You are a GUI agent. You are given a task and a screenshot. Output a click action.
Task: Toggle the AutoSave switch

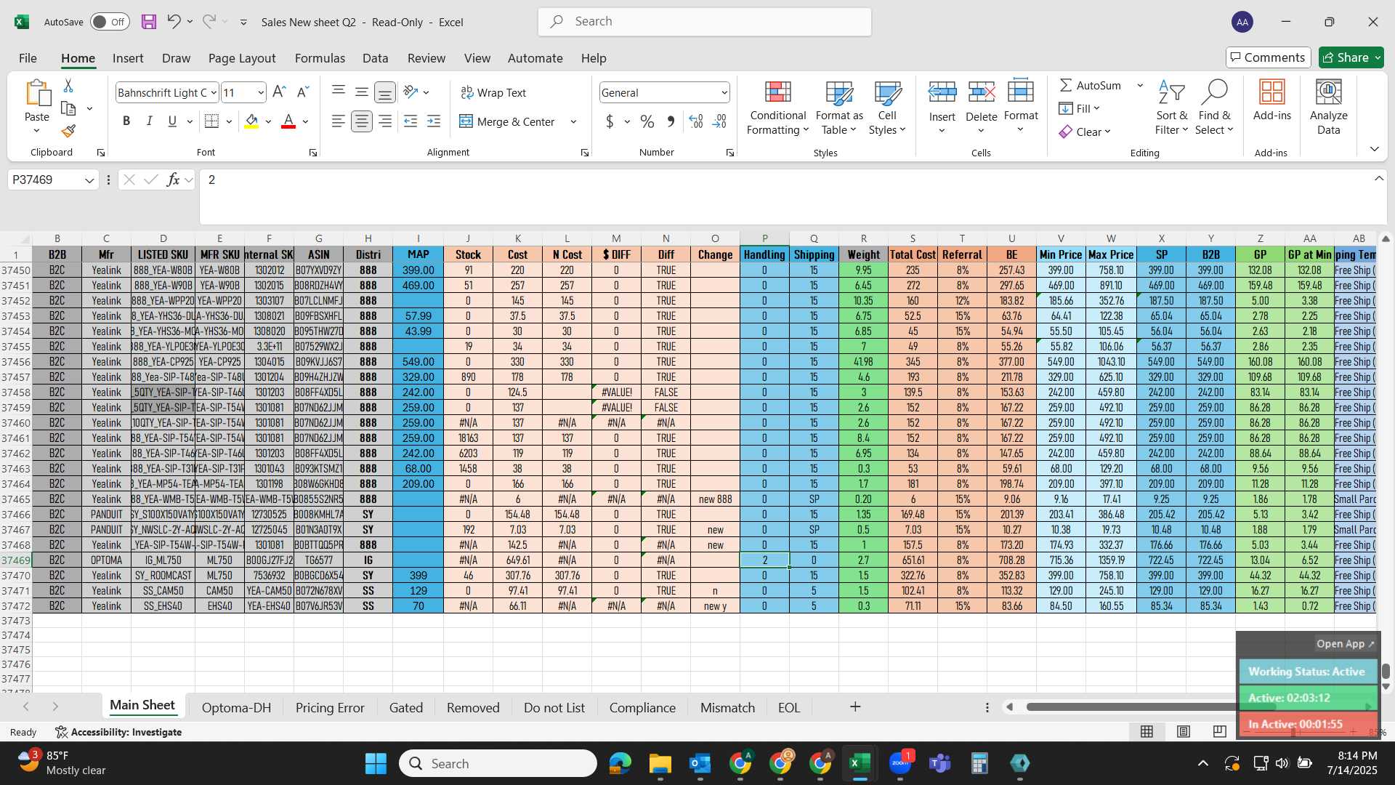[110, 22]
